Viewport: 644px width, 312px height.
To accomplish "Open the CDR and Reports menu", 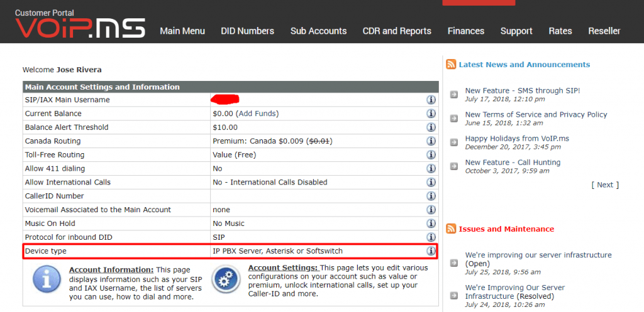I will (x=397, y=31).
